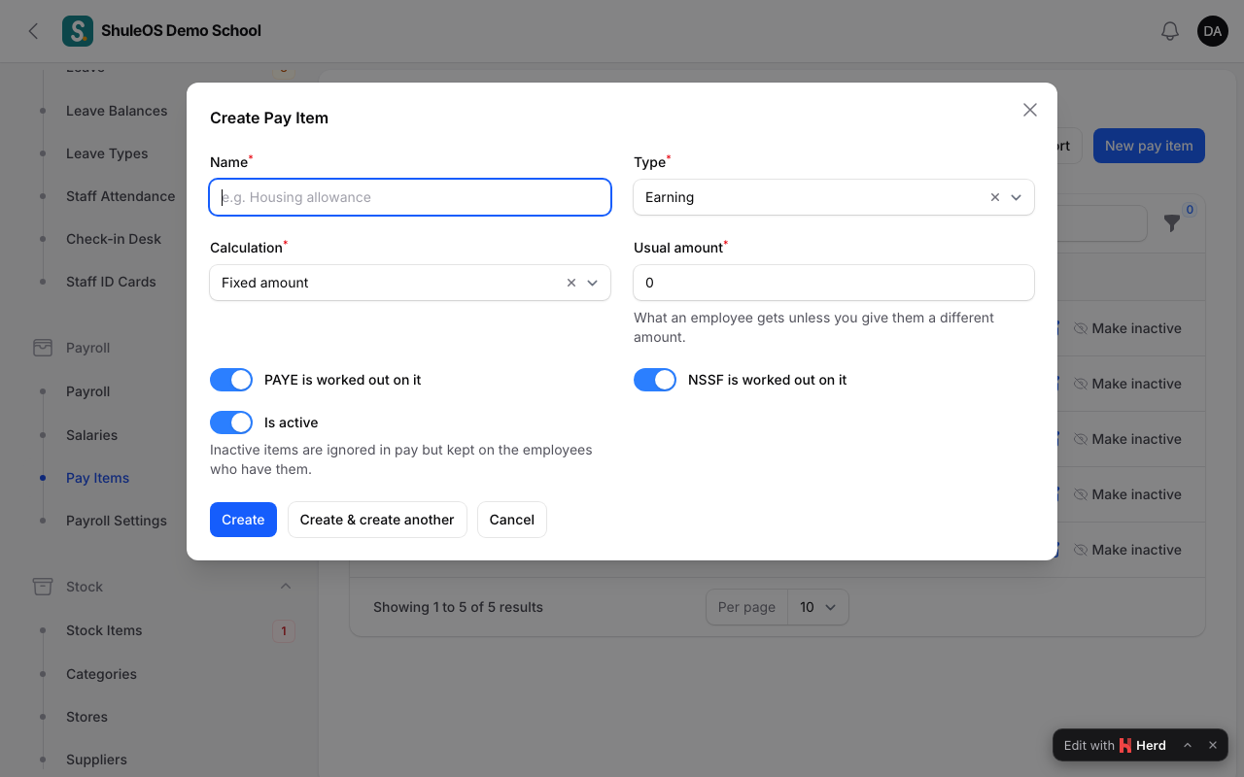Go to Leave Balances in the sidebar

pyautogui.click(x=117, y=111)
